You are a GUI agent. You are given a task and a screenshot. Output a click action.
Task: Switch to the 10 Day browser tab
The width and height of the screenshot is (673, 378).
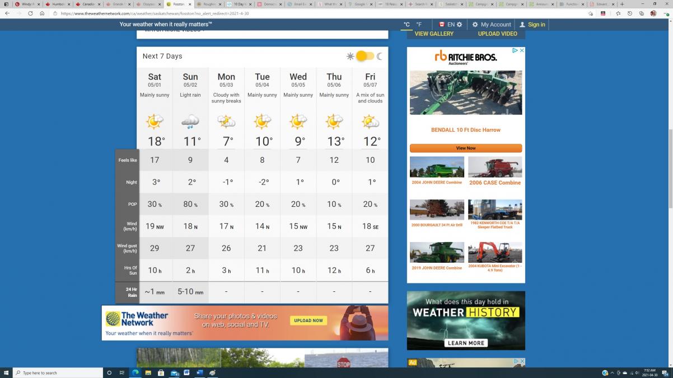pyautogui.click(x=238, y=4)
